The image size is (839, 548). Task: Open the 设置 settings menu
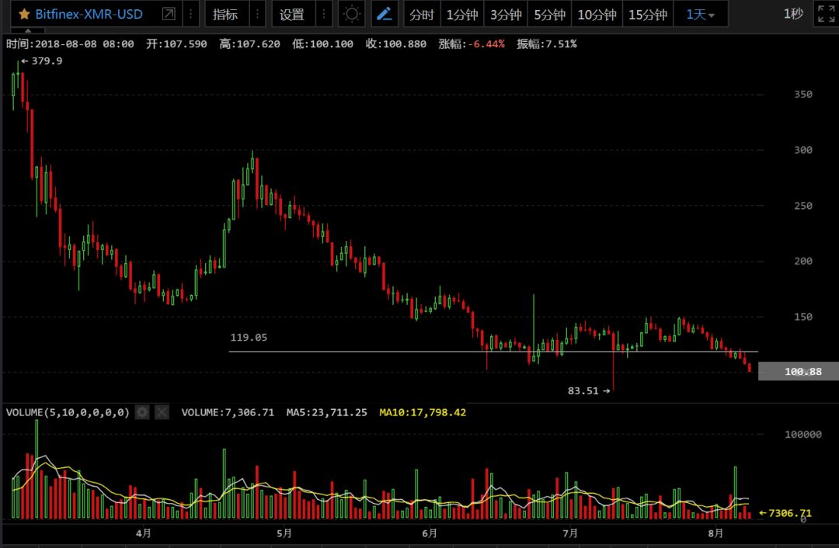pyautogui.click(x=291, y=15)
